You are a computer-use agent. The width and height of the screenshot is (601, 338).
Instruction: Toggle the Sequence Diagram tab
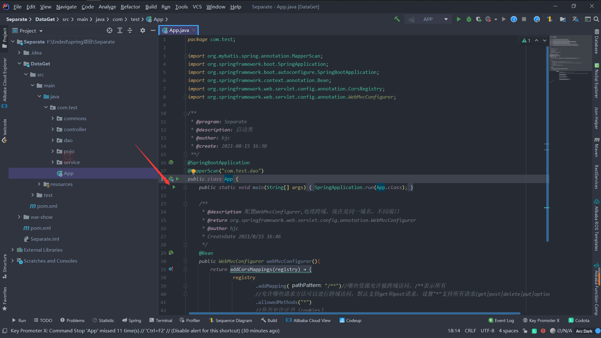coord(230,320)
